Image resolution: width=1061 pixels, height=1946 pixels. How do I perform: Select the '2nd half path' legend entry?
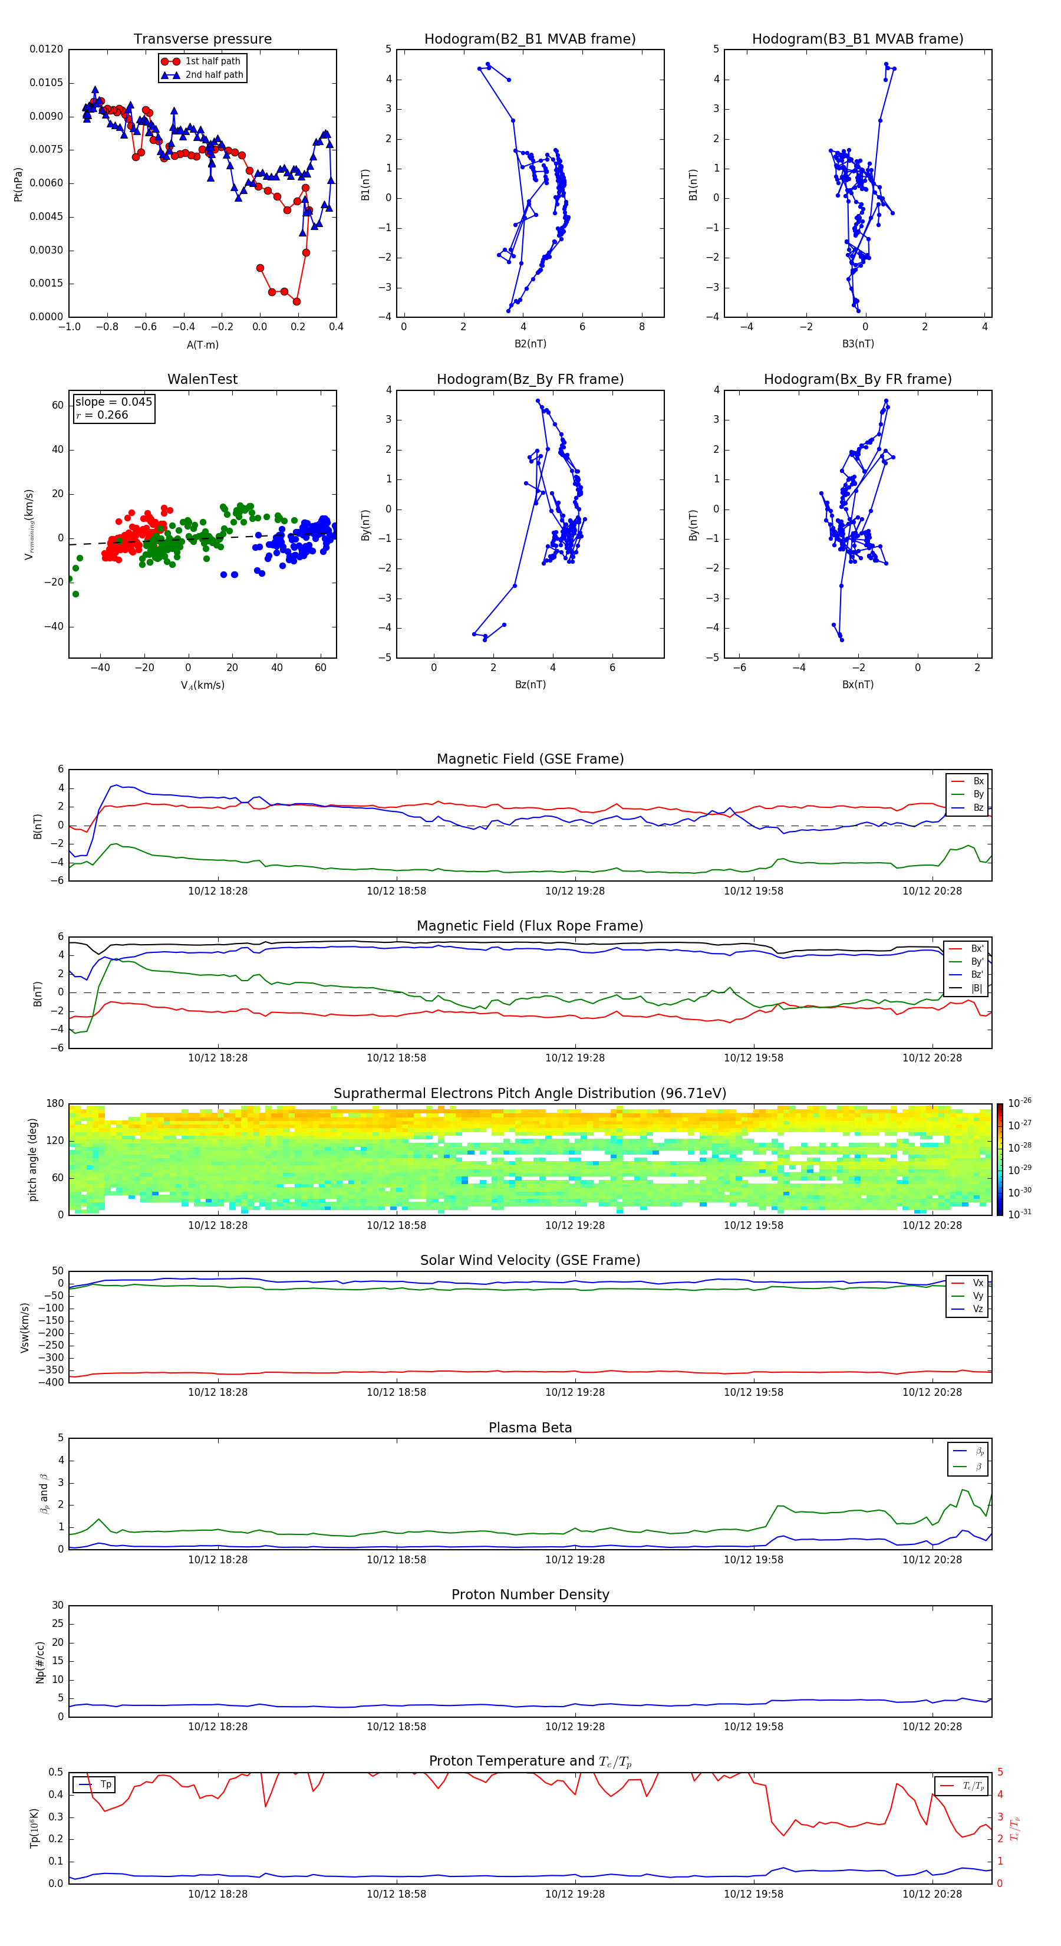click(202, 75)
